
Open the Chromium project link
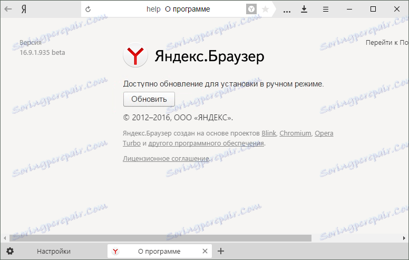(295, 133)
